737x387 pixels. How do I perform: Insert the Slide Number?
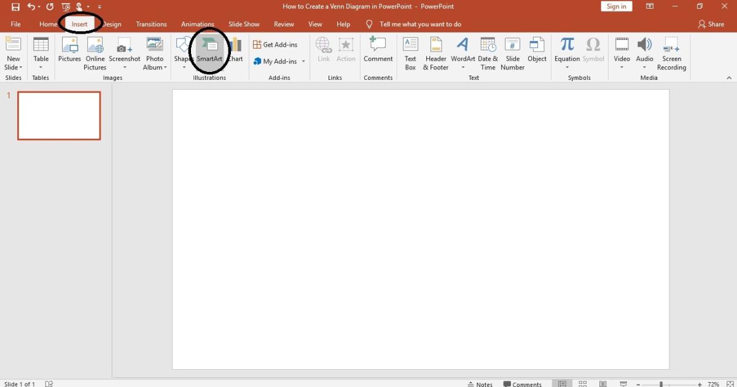[512, 52]
